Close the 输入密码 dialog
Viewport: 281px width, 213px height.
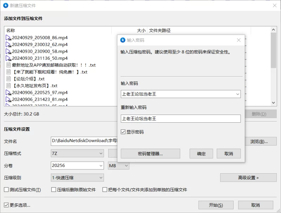(x=239, y=40)
